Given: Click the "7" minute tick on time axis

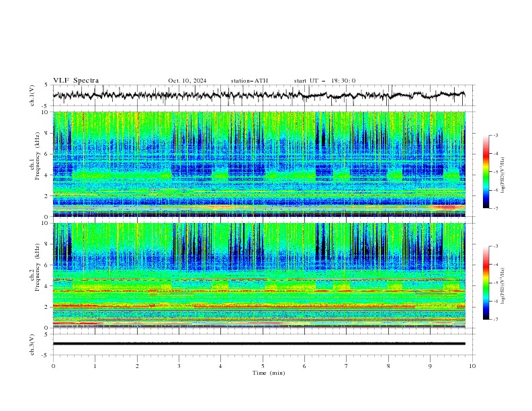Looking at the screenshot, I should pos(347,366).
